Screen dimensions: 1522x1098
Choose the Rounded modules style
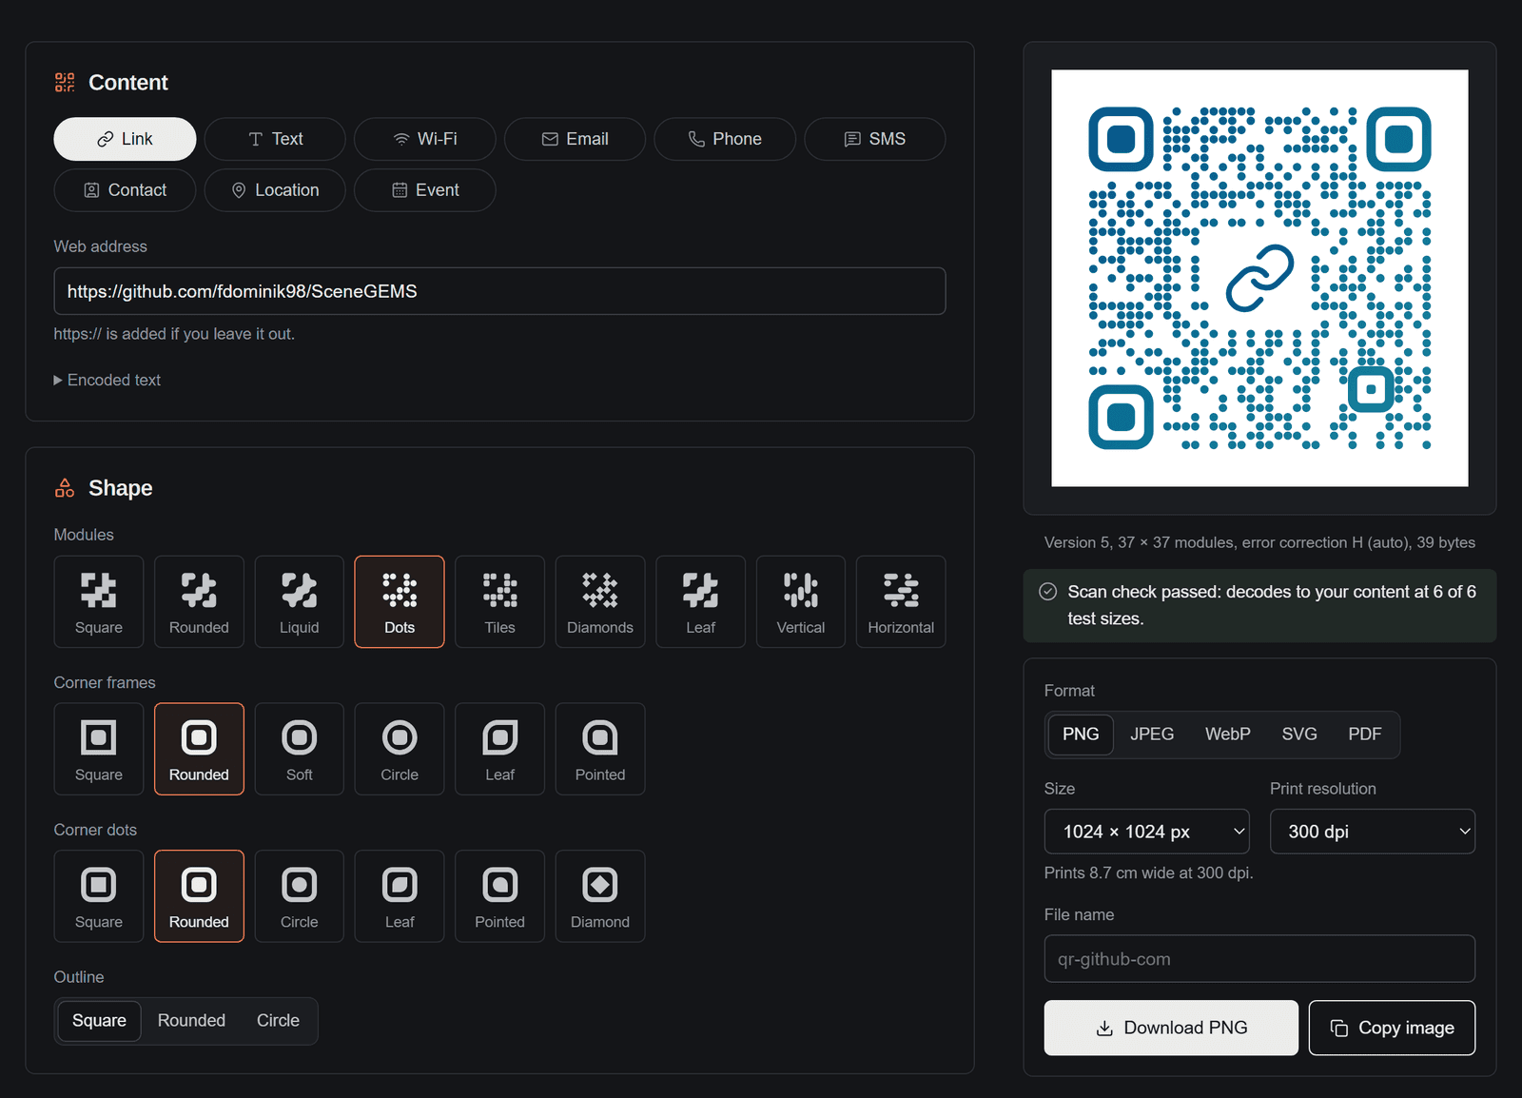199,601
